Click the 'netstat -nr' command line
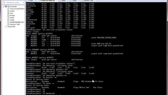The width and height of the screenshot is (168, 95). pos(51,78)
